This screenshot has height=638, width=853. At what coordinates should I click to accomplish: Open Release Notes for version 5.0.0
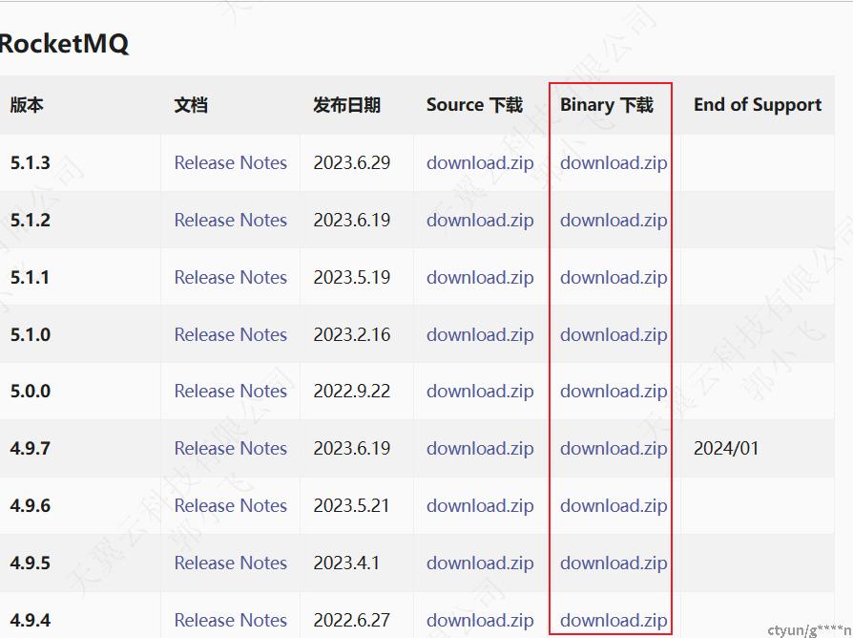coord(231,391)
